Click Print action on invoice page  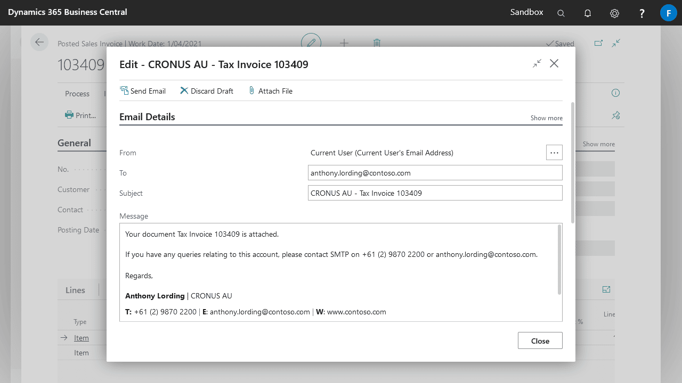pos(80,115)
